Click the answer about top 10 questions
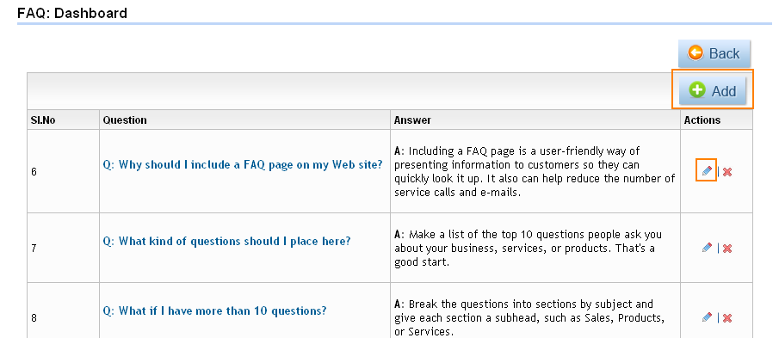The width and height of the screenshot is (779, 338). (x=529, y=249)
